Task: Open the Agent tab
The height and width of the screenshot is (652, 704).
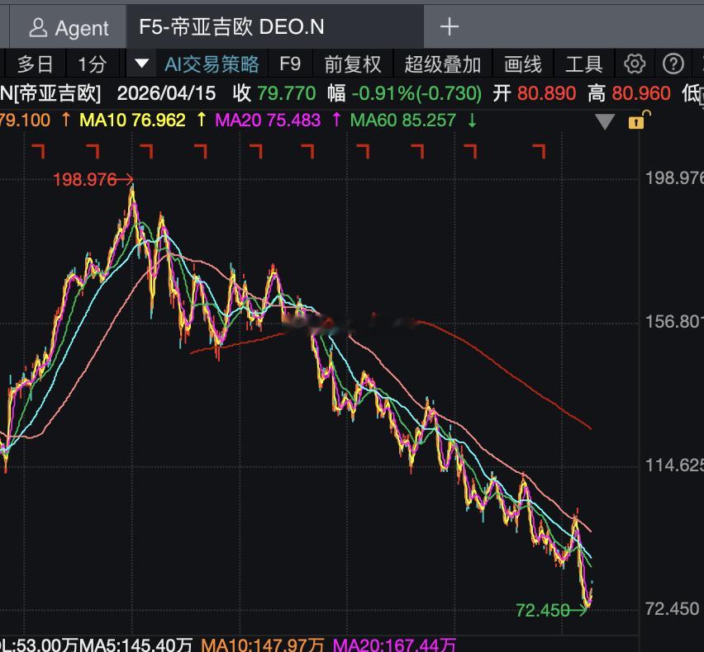Action: point(69,28)
